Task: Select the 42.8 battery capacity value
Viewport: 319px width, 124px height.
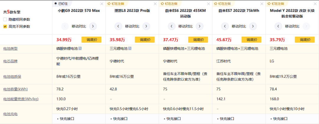Action: (113, 89)
